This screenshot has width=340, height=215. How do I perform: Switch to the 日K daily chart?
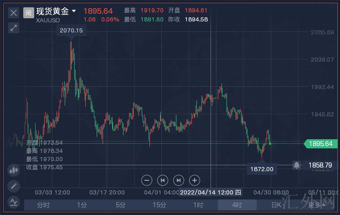pos(276,205)
